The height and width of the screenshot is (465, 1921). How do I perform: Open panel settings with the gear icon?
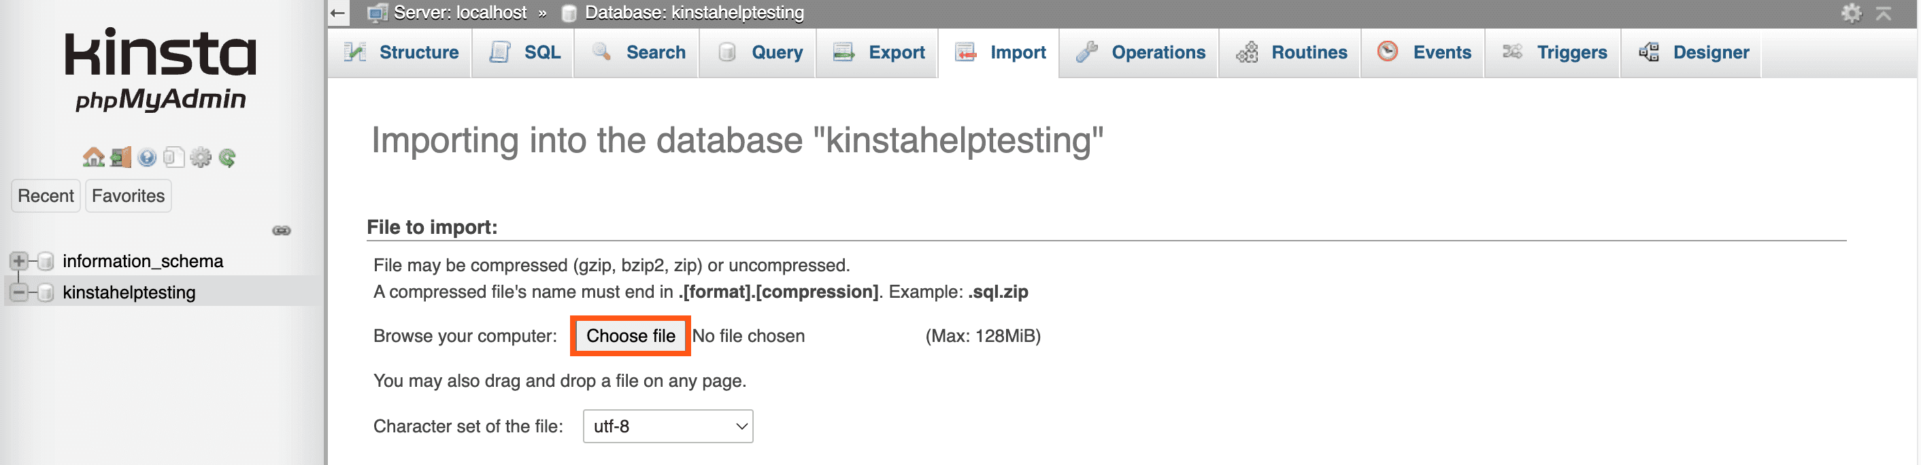(199, 157)
